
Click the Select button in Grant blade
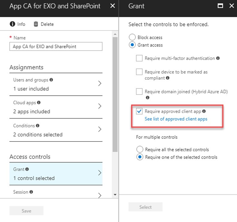[x=145, y=207]
